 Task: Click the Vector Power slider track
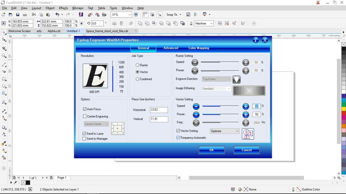pos(220,114)
